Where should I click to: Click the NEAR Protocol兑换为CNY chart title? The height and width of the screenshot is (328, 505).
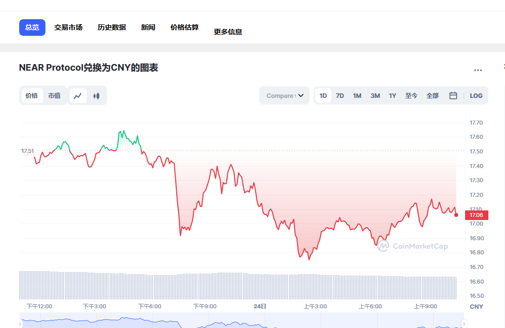(88, 68)
